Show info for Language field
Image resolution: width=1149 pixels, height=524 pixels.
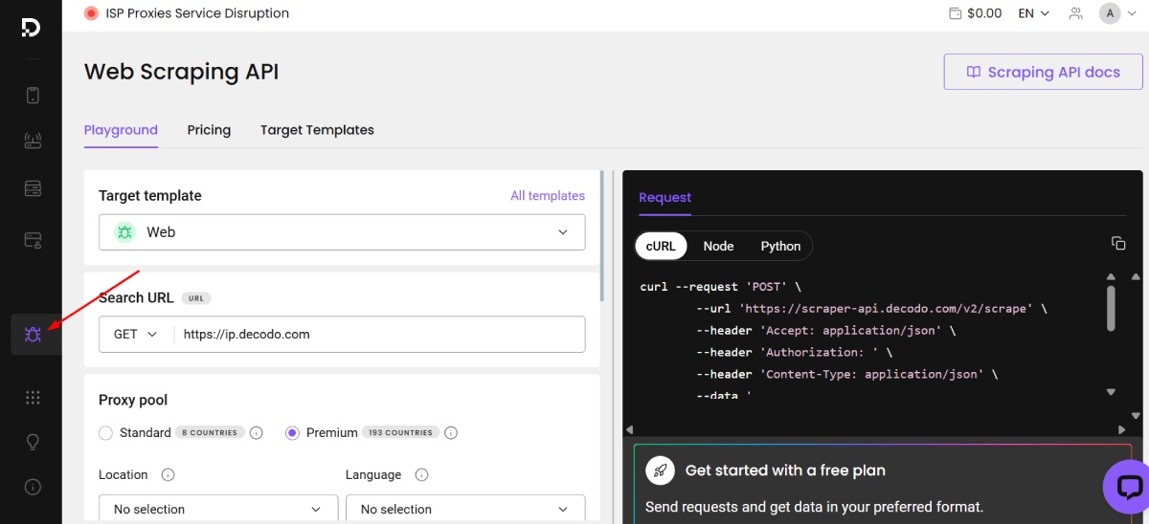coord(421,474)
